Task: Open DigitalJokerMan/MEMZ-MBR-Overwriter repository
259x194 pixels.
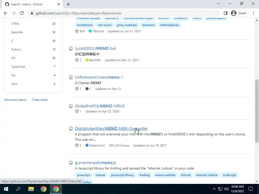Action: click(111, 129)
